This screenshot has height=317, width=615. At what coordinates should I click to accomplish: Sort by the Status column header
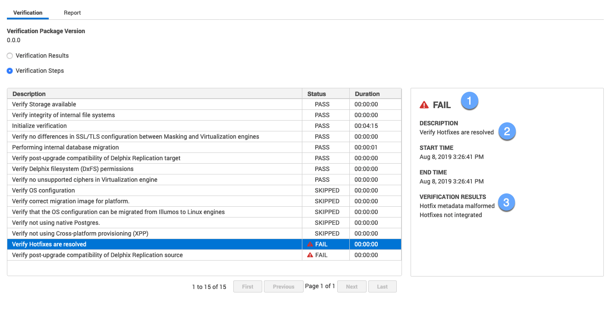click(317, 94)
